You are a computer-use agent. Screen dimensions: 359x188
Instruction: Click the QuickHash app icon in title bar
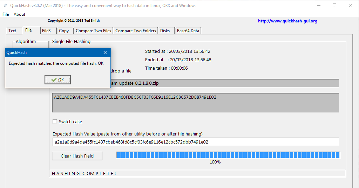[x=6, y=6]
